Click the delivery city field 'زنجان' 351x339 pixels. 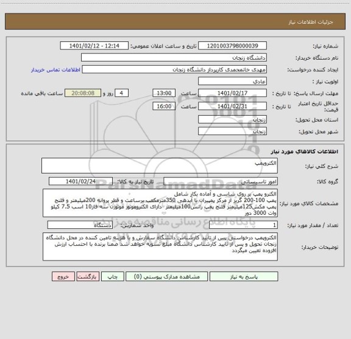(232, 131)
